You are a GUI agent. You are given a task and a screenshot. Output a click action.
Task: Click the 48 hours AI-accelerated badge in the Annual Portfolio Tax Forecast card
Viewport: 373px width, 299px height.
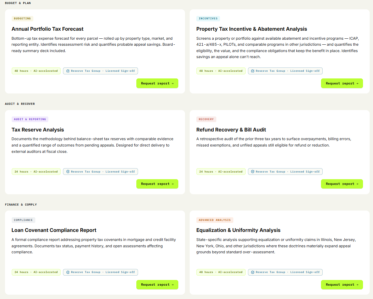(36, 71)
